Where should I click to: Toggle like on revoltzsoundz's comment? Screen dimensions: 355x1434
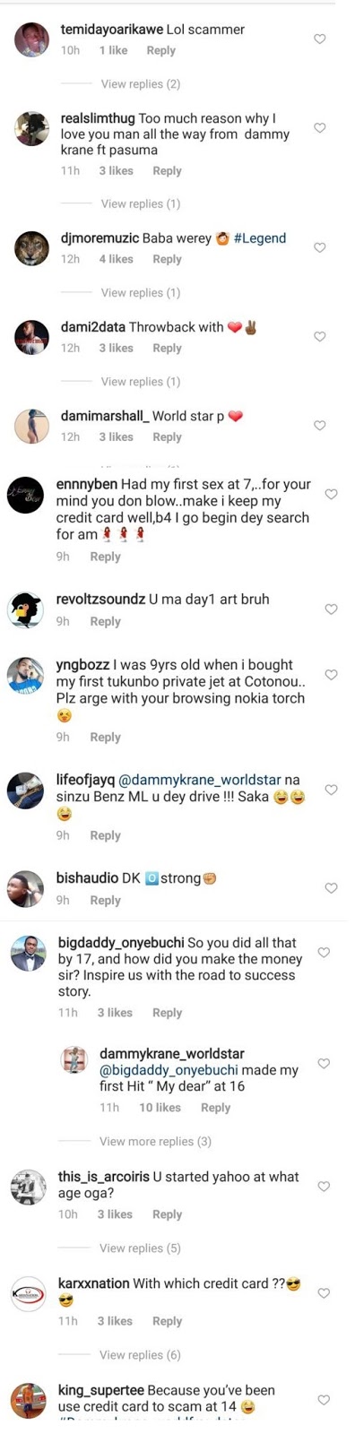[x=331, y=609]
